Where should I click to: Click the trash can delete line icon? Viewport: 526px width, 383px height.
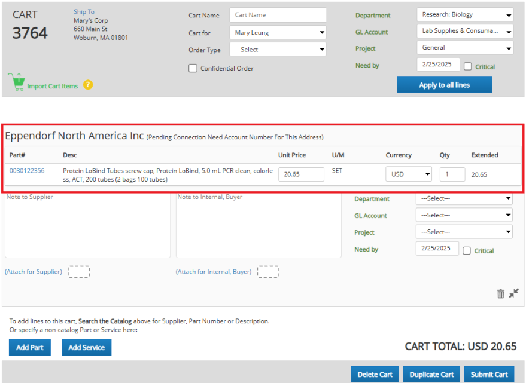(x=500, y=293)
